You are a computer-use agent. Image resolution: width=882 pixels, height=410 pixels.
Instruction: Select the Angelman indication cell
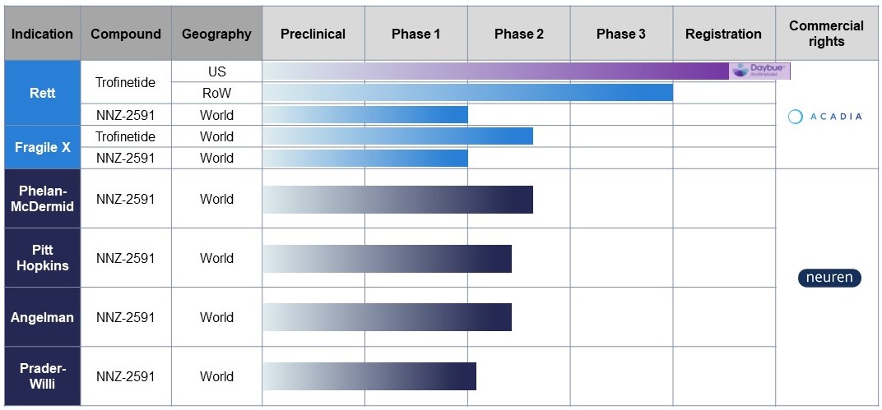(x=42, y=317)
